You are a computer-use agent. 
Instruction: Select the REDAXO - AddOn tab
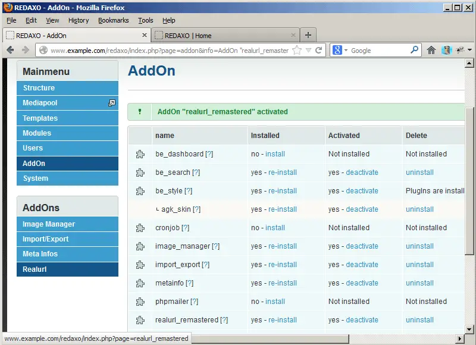pyautogui.click(x=77, y=36)
